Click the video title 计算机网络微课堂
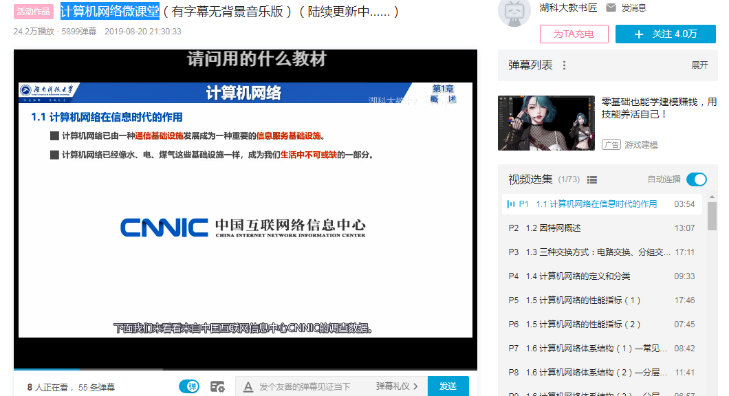 tap(110, 11)
